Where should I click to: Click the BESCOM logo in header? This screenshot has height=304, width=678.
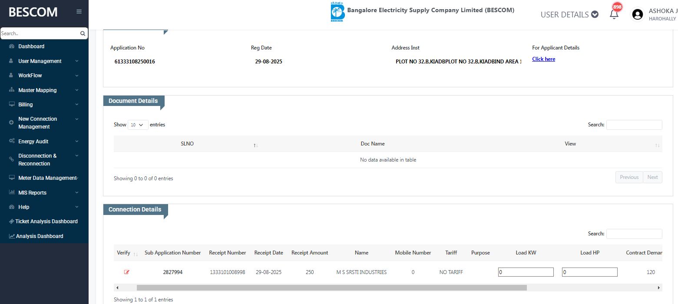point(337,12)
